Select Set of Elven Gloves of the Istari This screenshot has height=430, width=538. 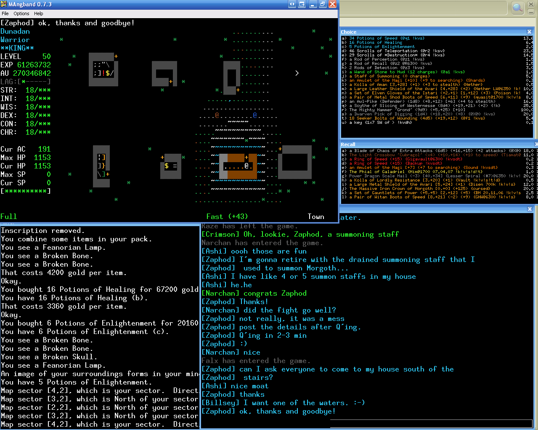[437, 93]
